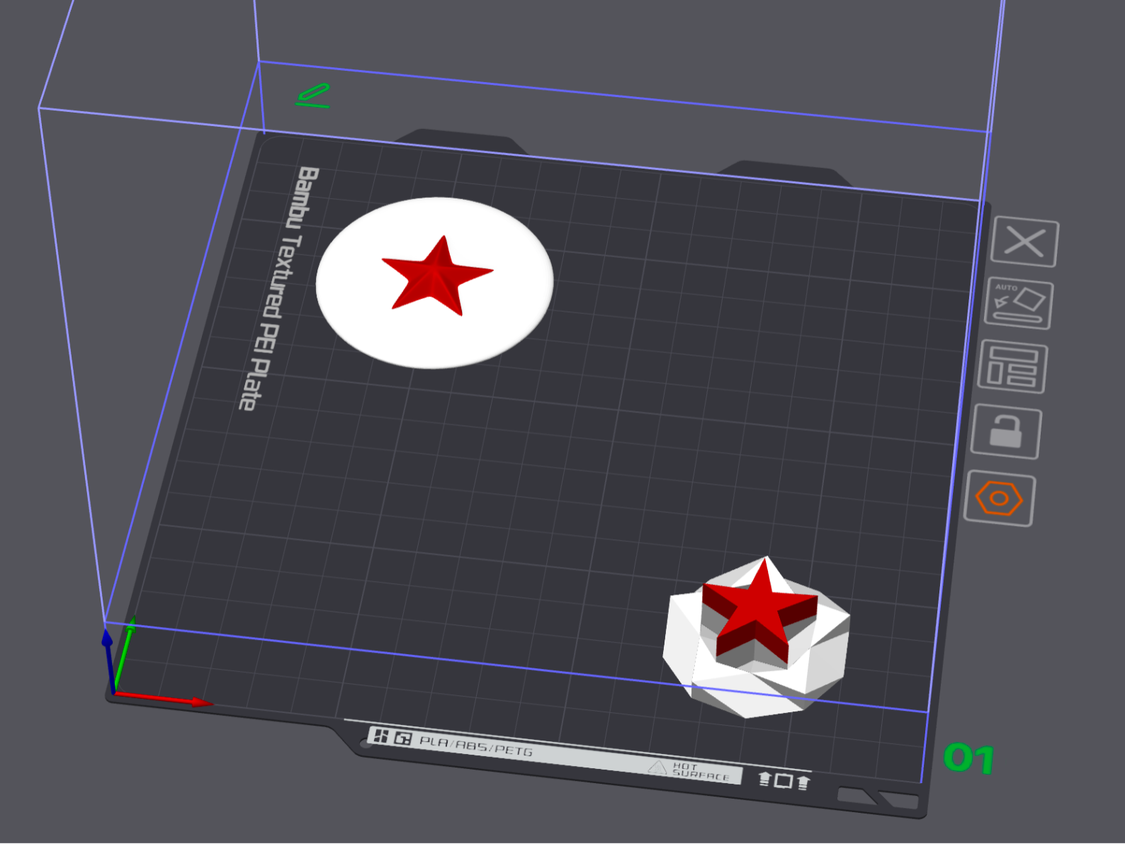Viewport: 1125px width, 844px height.
Task: Click the PLA/ABS/PETG plate label
Action: [x=475, y=745]
